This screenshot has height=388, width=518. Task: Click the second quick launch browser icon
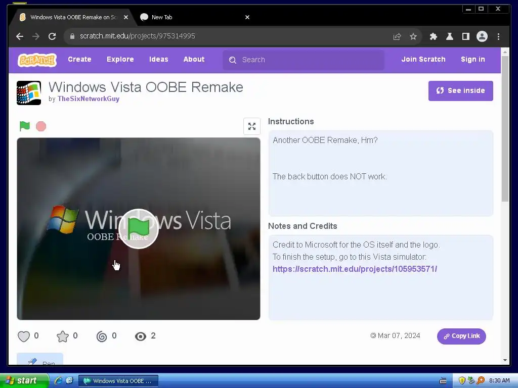tap(69, 380)
